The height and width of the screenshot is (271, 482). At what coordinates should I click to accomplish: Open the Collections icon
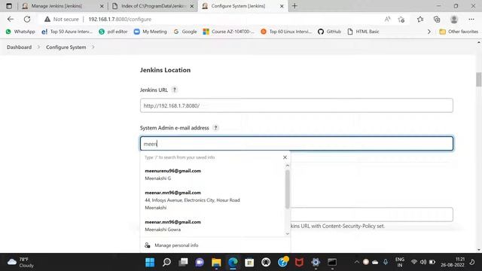[437, 20]
